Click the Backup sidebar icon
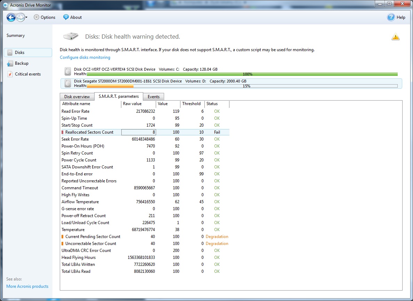Screen dimensions: 413x301 [10, 63]
